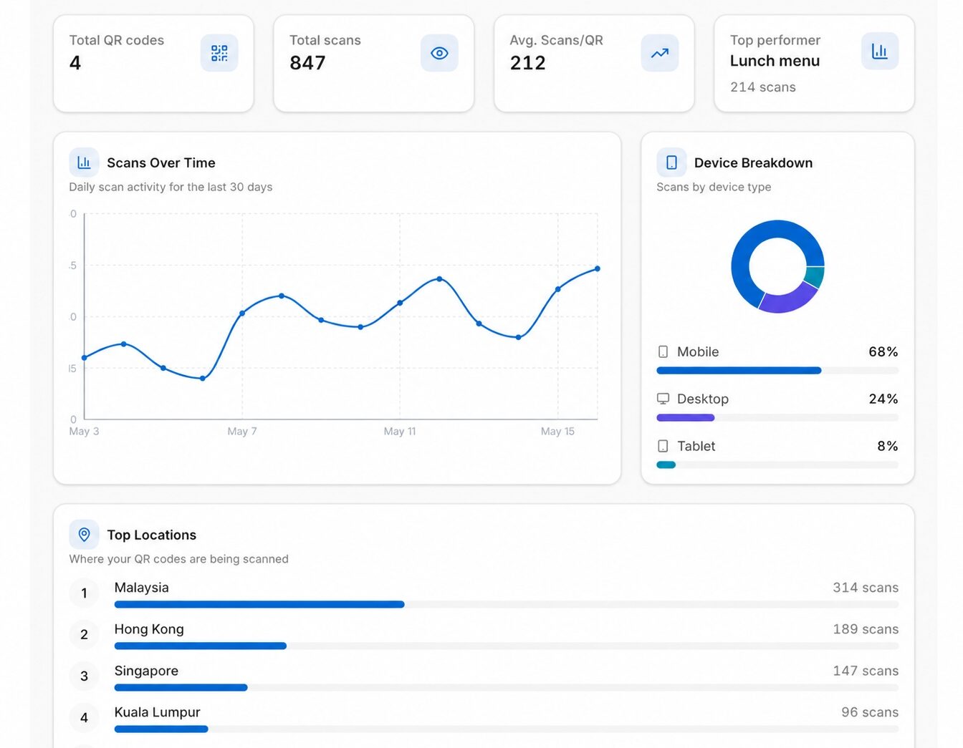The height and width of the screenshot is (748, 963).
Task: Click 'Daily scan activity for the last 30 days'
Action: [x=171, y=188]
